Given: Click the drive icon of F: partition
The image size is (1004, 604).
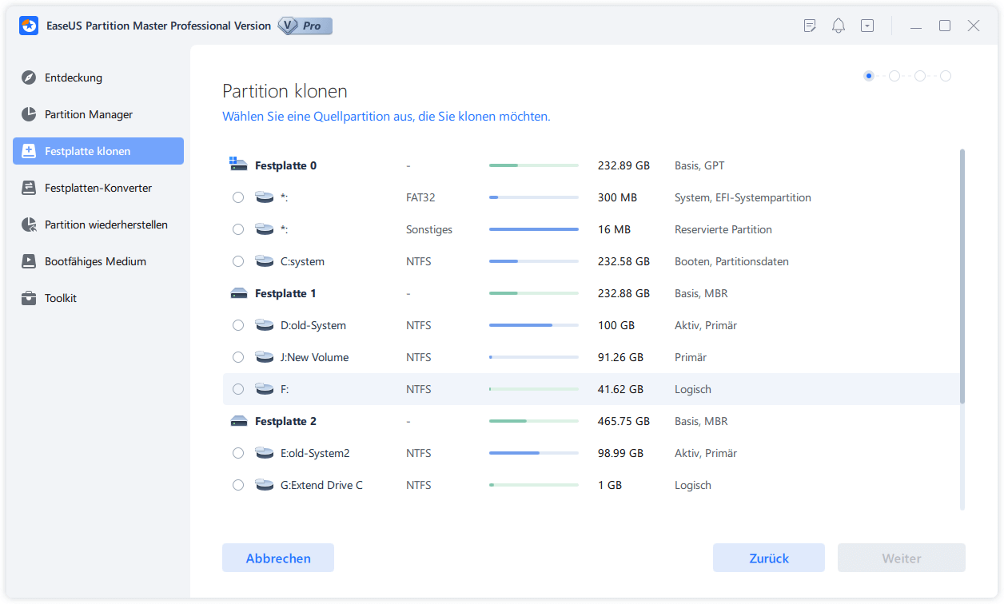Looking at the screenshot, I should 264,389.
